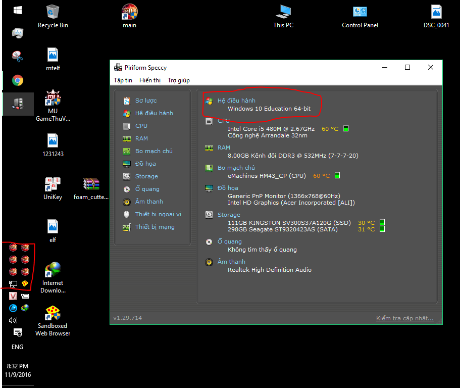Select Công nghệ Arrandale 32nm text
Viewport: 460px width, 388px height.
click(268, 135)
